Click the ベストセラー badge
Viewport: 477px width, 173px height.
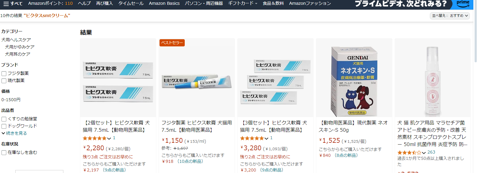[172, 43]
